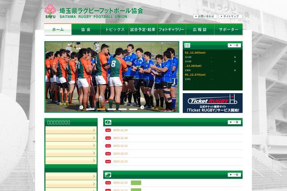This screenshot has height=191, width=287.
Task: Expand the third row in the sidebar menu
Action: (71, 146)
